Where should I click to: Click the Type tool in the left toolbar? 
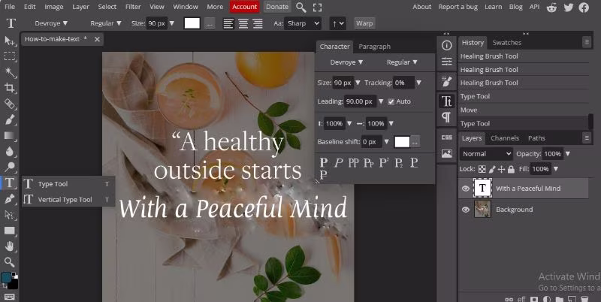10,183
